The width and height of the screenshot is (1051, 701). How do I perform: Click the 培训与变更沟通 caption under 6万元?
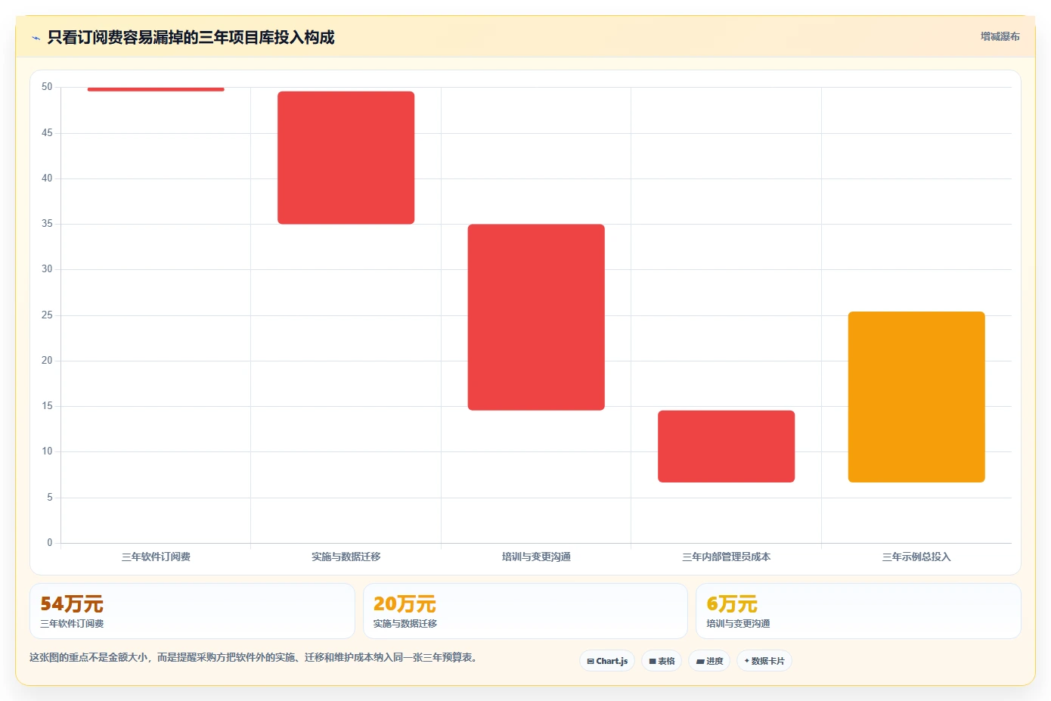point(738,624)
